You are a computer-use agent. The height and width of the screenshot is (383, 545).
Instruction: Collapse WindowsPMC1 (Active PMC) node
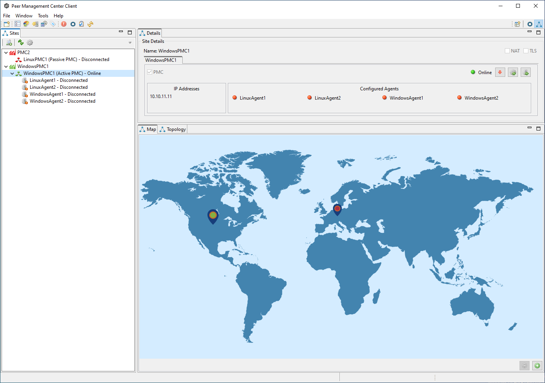click(12, 73)
